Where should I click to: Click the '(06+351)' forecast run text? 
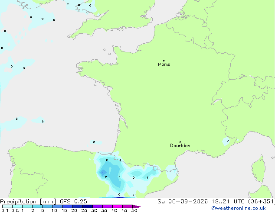(x=262, y=202)
